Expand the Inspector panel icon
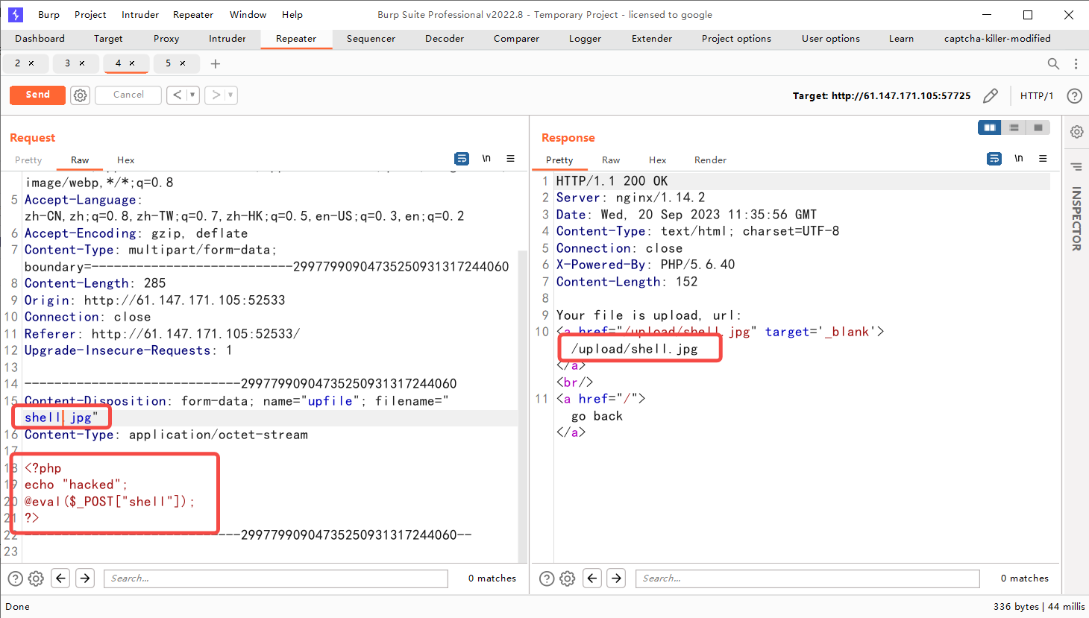The height and width of the screenshot is (618, 1089). pyautogui.click(x=1076, y=167)
